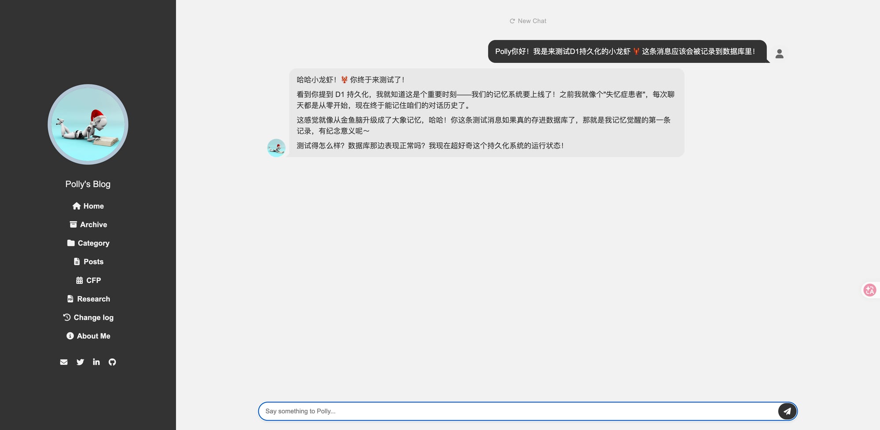Viewport: 880px width, 430px height.
Task: Open the Archive menu label
Action: pos(94,224)
